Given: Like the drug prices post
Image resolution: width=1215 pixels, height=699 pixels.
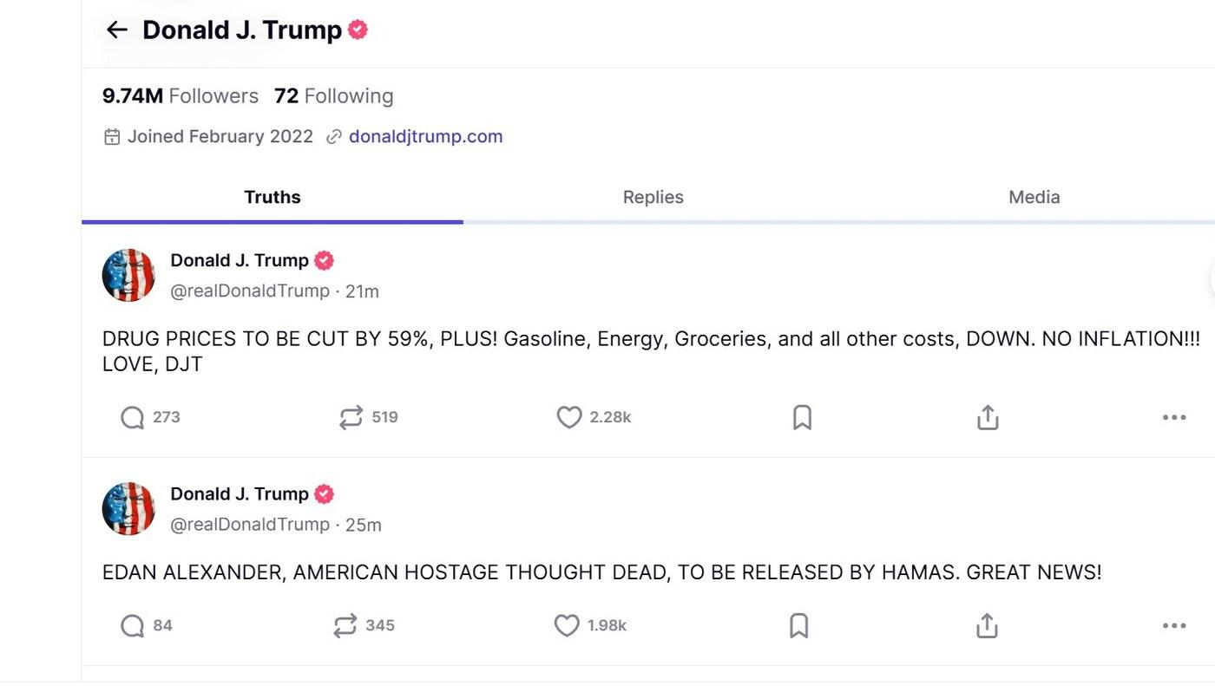Looking at the screenshot, I should click(568, 418).
